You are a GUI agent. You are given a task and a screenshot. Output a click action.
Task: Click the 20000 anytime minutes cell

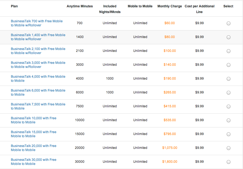coord(80,148)
